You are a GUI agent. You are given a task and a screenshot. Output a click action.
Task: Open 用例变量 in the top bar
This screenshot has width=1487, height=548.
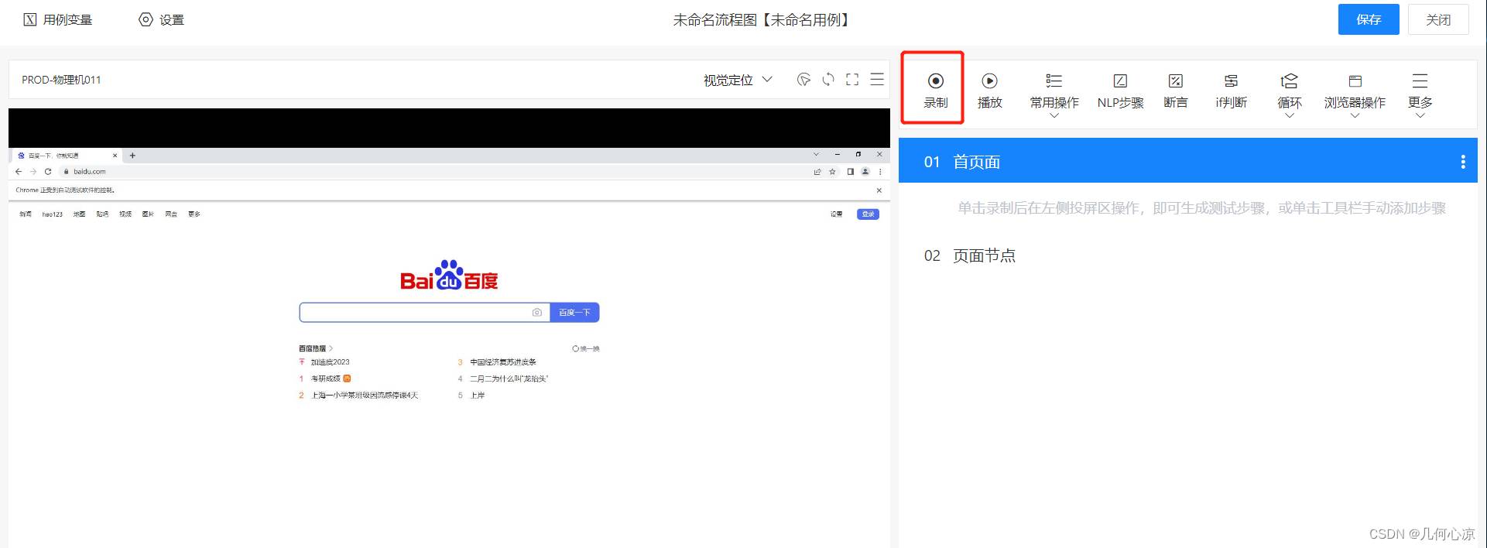click(x=58, y=19)
